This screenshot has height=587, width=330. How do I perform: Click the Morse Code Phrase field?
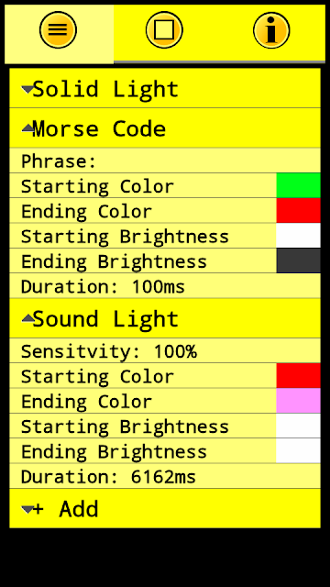165,161
